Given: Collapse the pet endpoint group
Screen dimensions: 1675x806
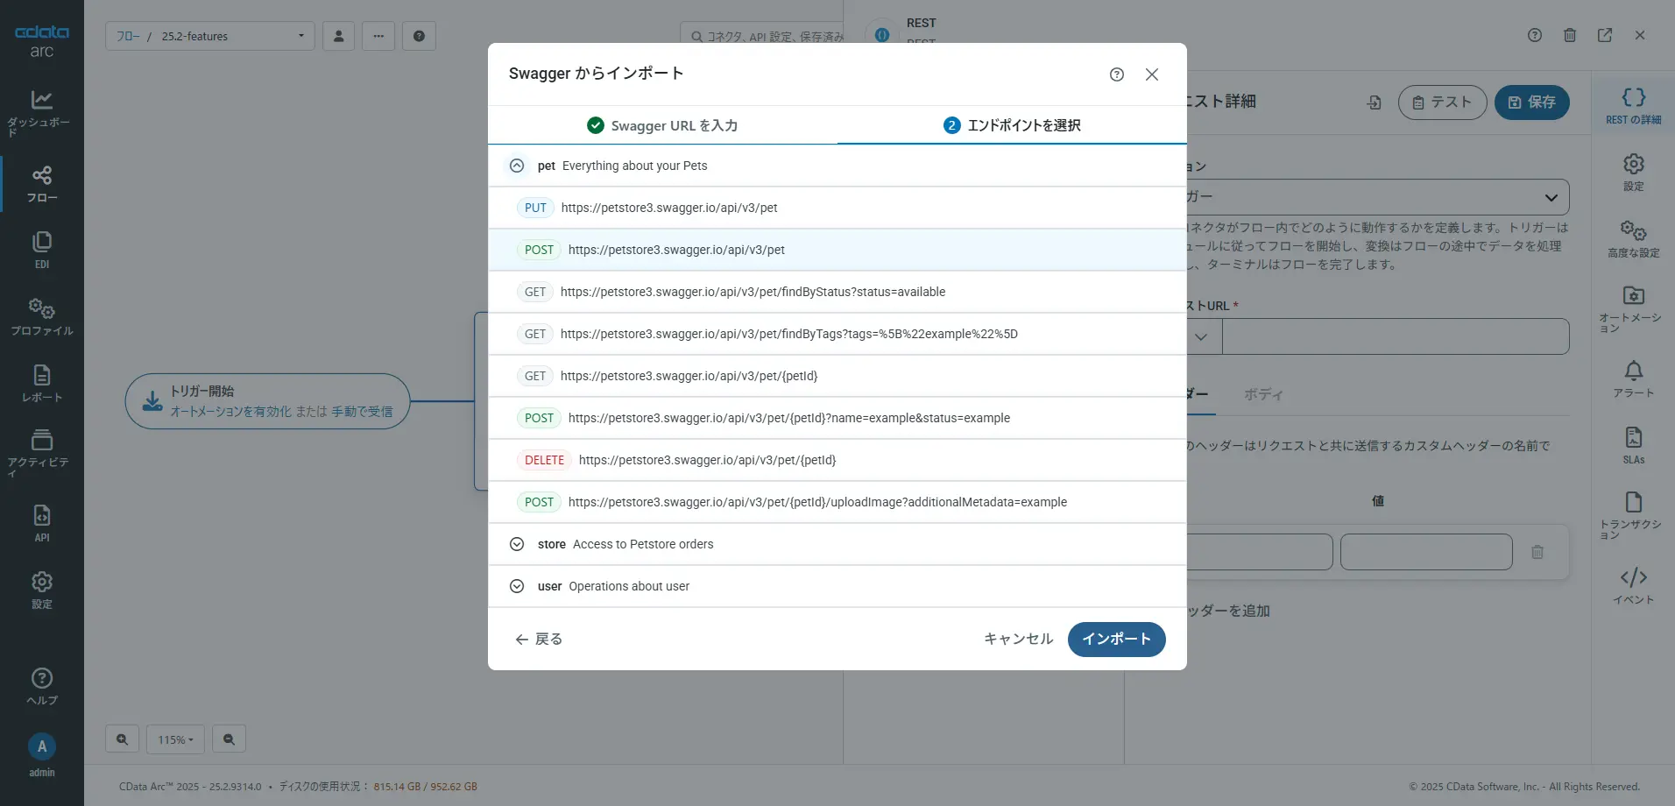Looking at the screenshot, I should pyautogui.click(x=517, y=166).
